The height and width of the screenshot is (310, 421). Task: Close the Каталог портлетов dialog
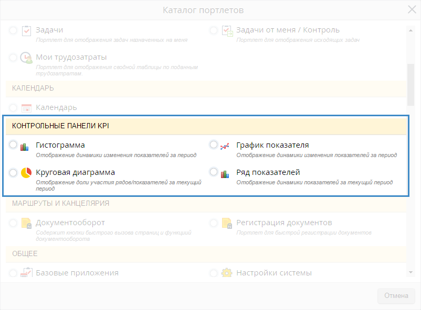412,9
